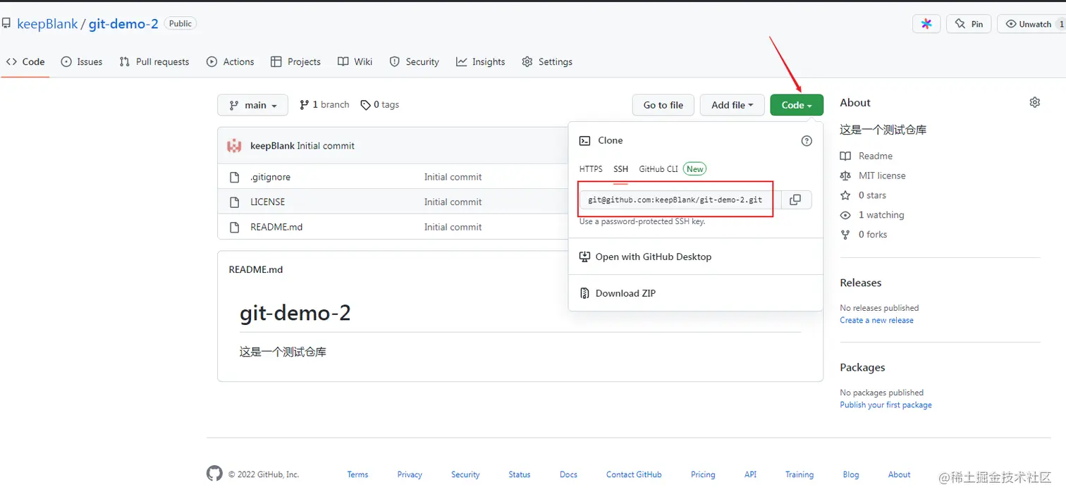Expand the Add file dropdown

[732, 105]
